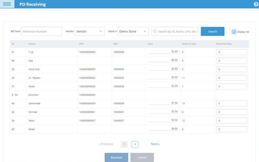Viewport: 259px width, 162px height.
Task: Click the Previous page link
Action: tap(106, 144)
